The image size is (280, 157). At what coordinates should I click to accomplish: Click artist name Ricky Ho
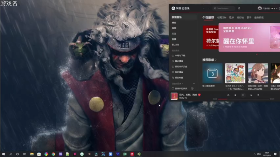pos(183,98)
